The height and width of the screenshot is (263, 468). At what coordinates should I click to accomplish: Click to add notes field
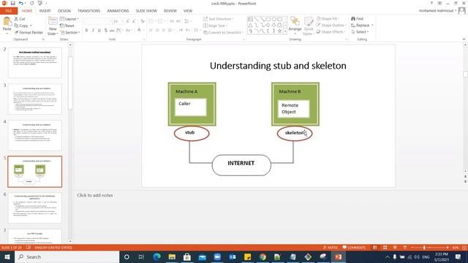click(x=95, y=195)
